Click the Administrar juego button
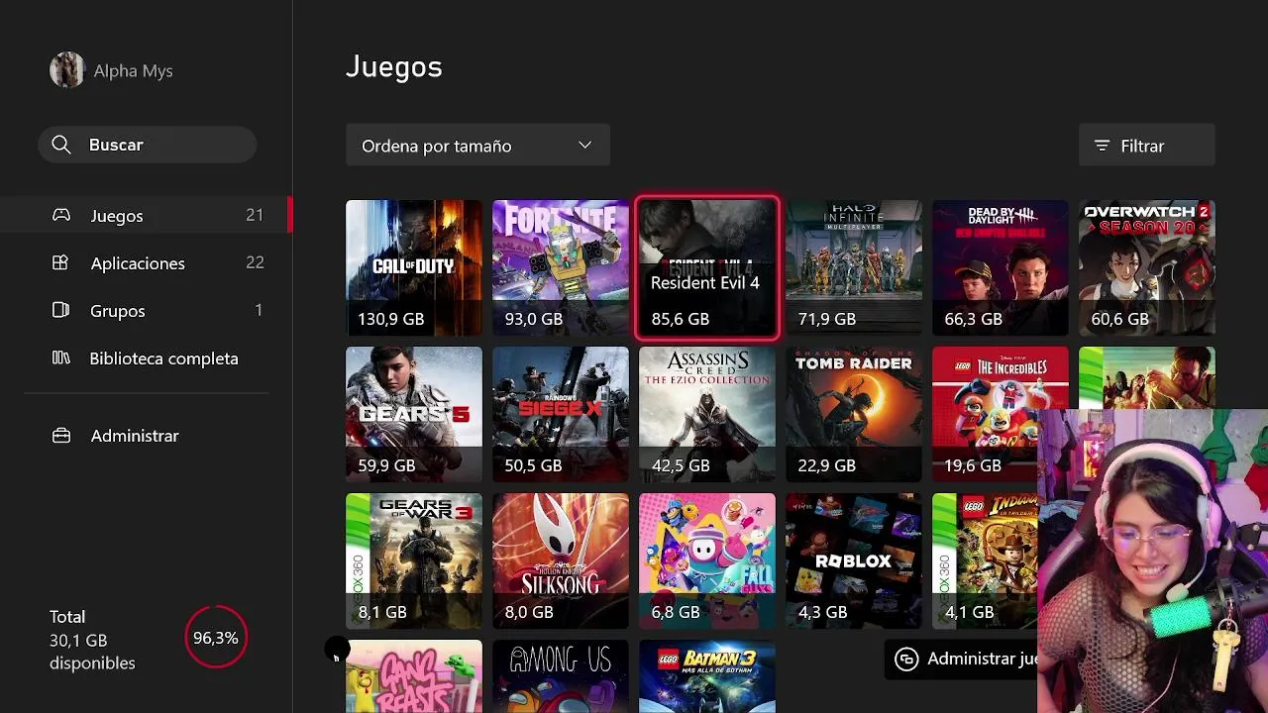Image resolution: width=1268 pixels, height=713 pixels. coord(961,660)
